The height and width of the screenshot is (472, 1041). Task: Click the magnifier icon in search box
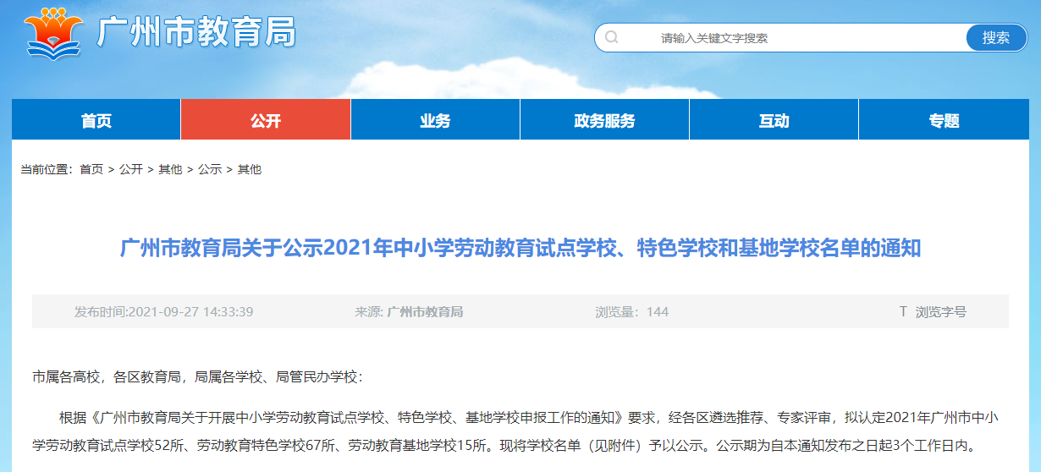[x=612, y=37]
